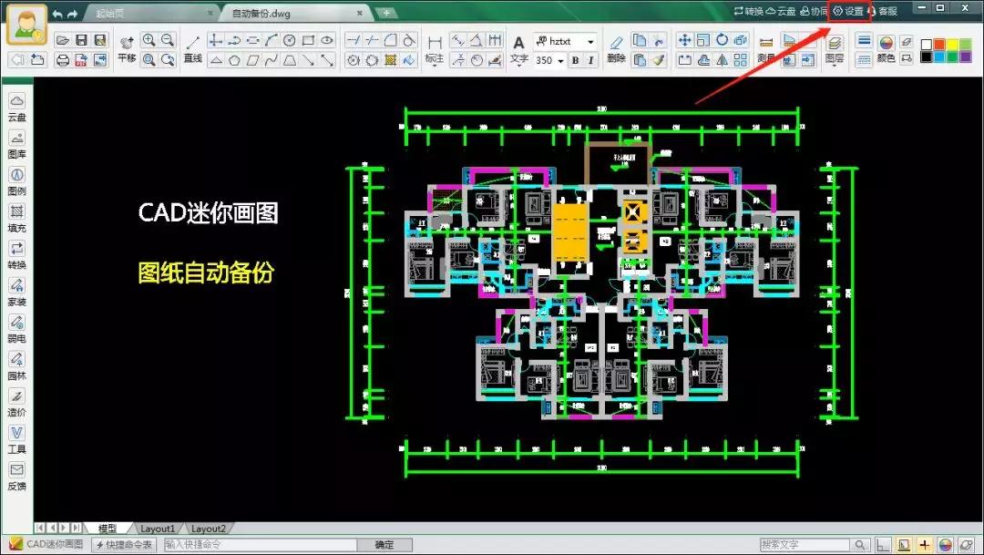This screenshot has width=984, height=555.
Task: Add a new drawing tab
Action: click(x=386, y=13)
